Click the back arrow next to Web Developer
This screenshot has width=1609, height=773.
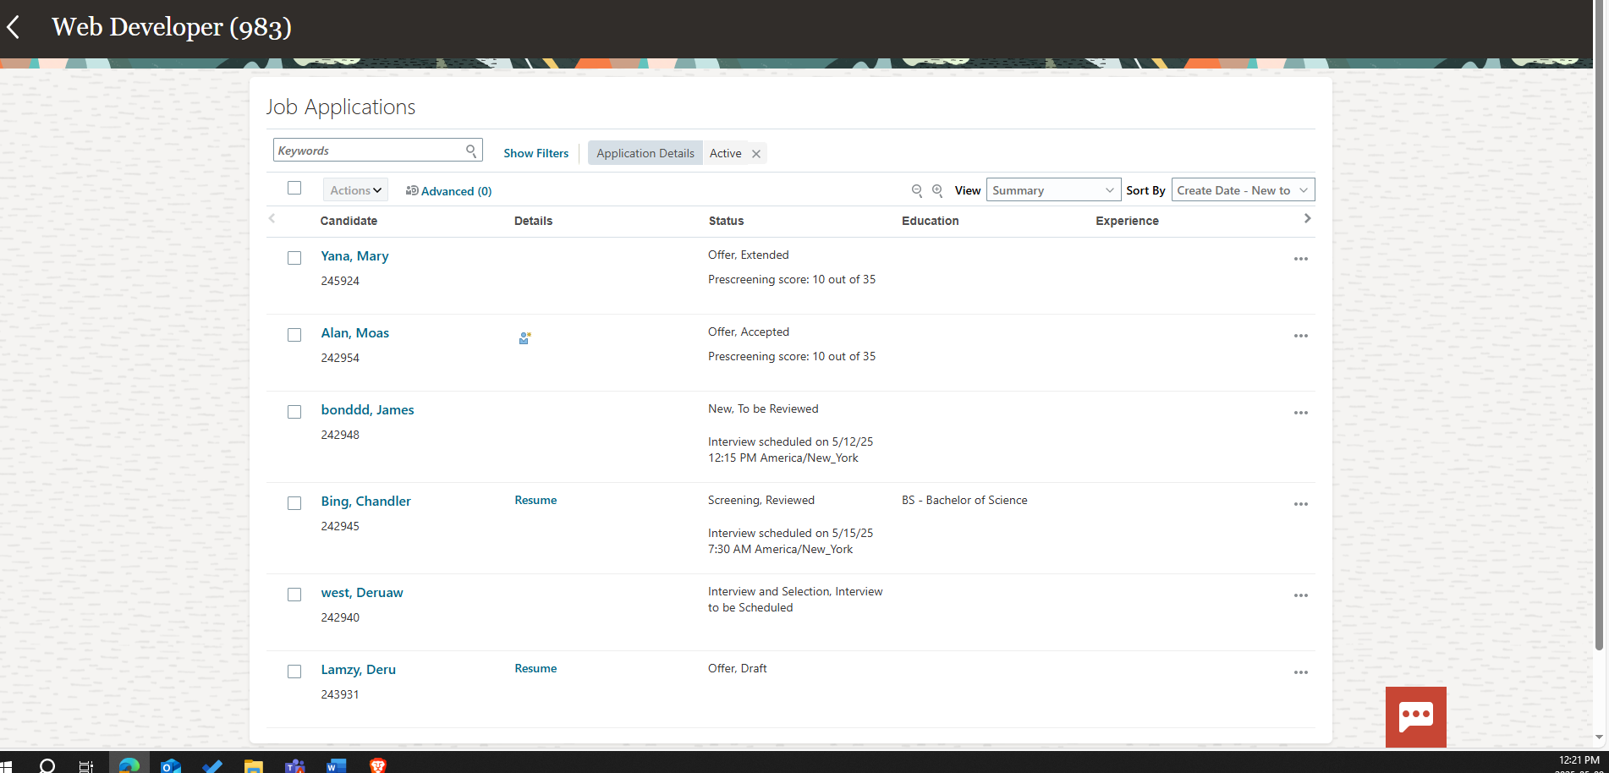click(x=14, y=26)
